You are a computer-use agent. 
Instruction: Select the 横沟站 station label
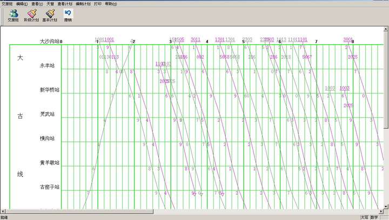tap(47, 139)
